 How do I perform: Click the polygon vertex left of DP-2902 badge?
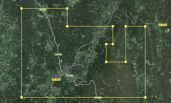coord(145,26)
